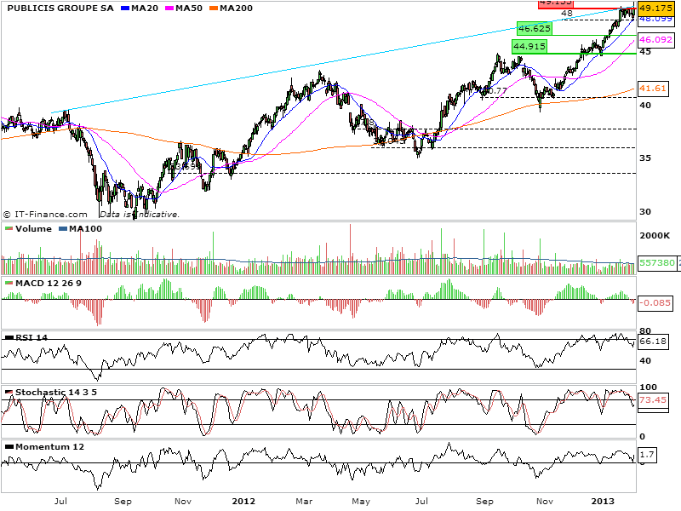Click the MACD 12 26 9 label
This screenshot has width=681, height=511.
click(49, 284)
